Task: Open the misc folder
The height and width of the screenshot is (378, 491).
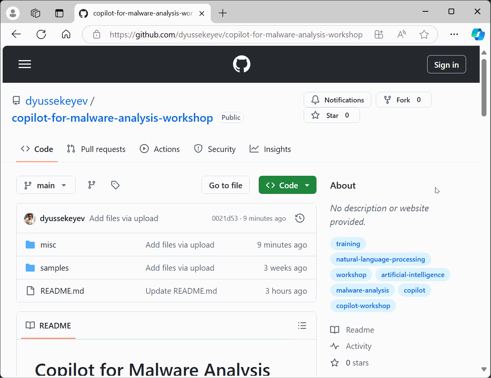Action: pos(48,245)
